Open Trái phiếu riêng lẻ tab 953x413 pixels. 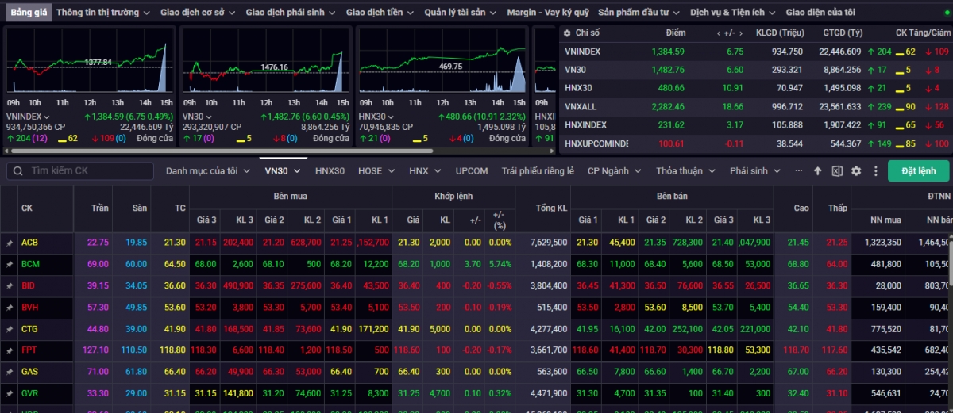tap(538, 170)
